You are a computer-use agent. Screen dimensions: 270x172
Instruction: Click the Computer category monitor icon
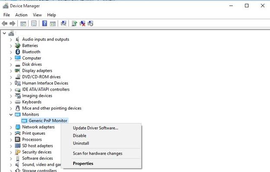(x=18, y=58)
